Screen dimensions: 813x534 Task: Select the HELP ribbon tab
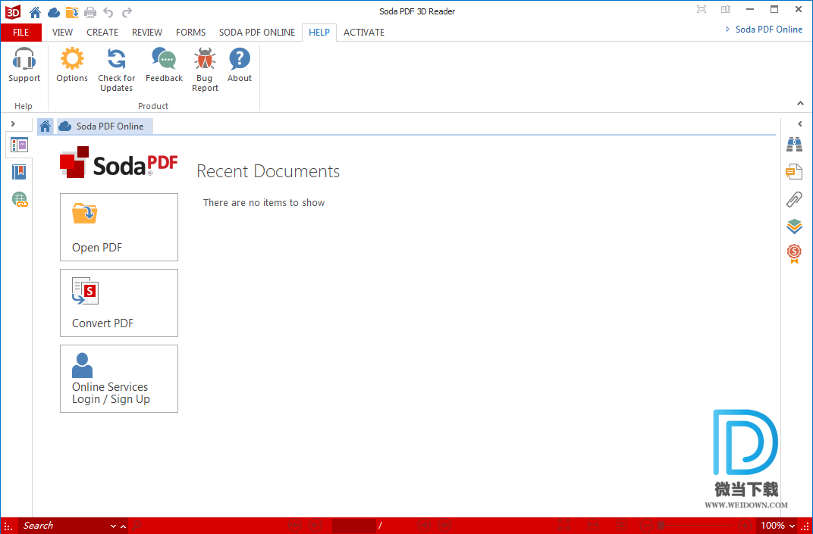point(319,32)
